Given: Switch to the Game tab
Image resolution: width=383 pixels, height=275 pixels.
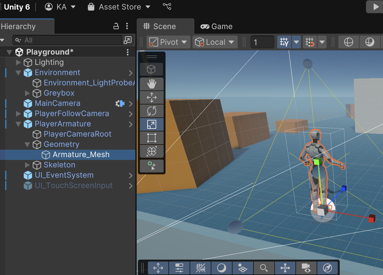Looking at the screenshot, I should [x=217, y=26].
